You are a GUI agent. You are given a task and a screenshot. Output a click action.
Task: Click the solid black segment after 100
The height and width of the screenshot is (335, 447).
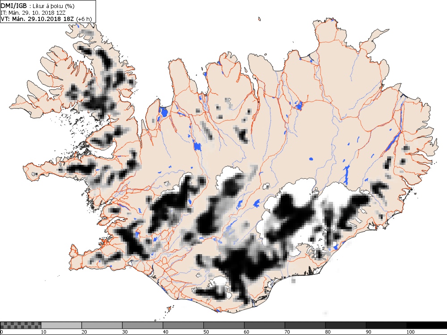(x=427, y=325)
